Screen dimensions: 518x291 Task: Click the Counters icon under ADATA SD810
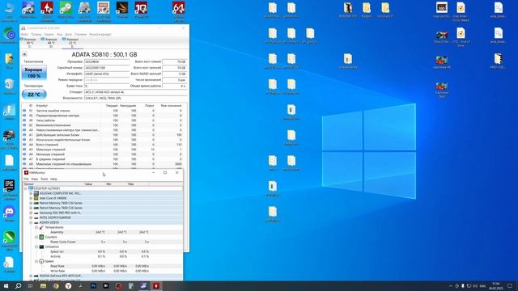(41, 237)
